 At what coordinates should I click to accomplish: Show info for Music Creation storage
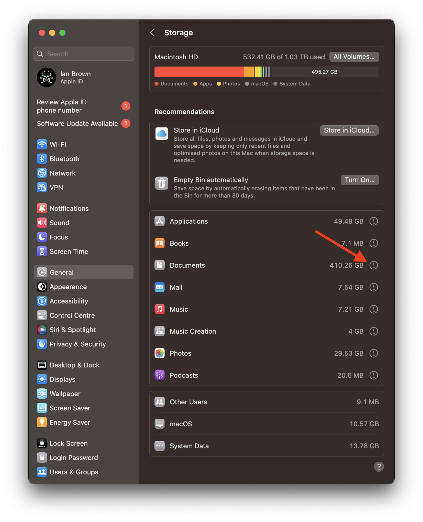[374, 331]
